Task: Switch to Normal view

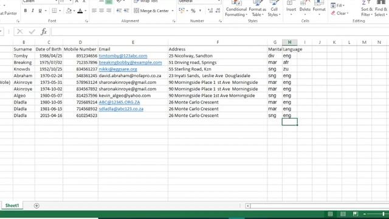Action: (x=330, y=214)
